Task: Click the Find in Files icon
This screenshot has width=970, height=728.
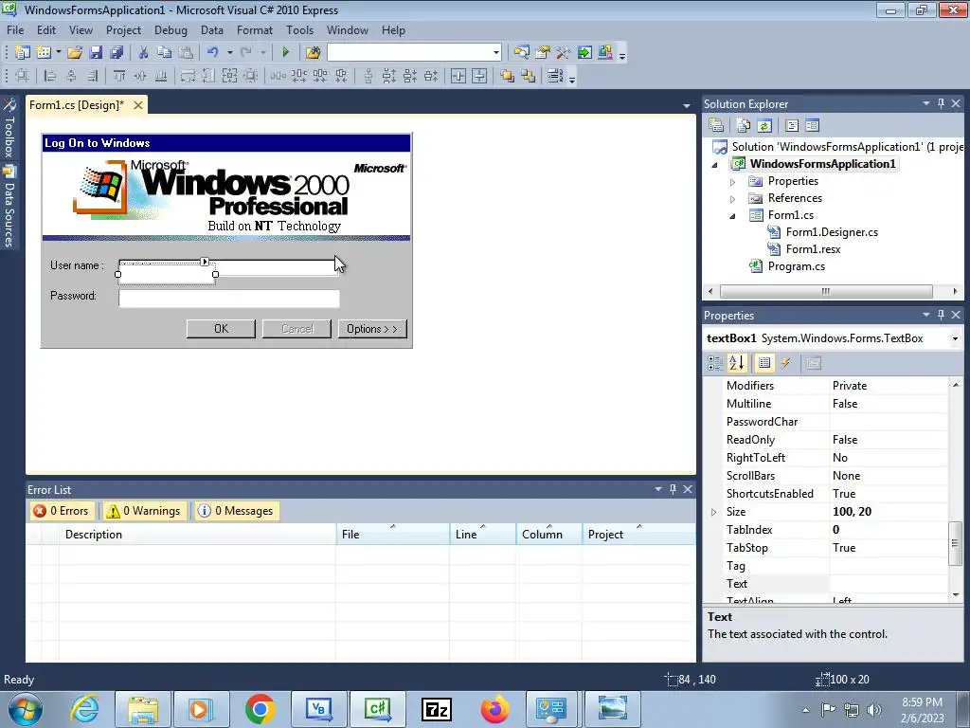Action: click(x=313, y=53)
